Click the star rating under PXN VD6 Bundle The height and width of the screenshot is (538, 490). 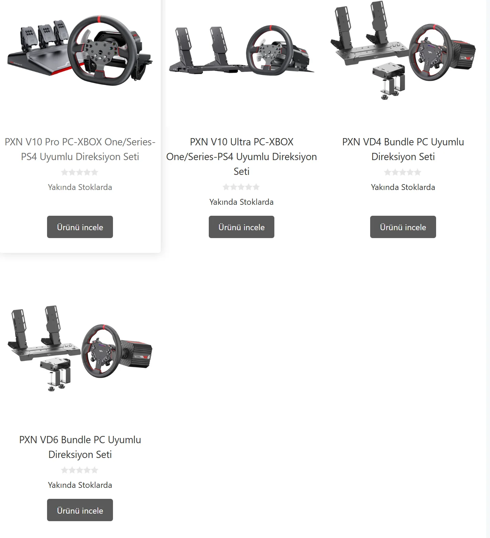click(80, 470)
